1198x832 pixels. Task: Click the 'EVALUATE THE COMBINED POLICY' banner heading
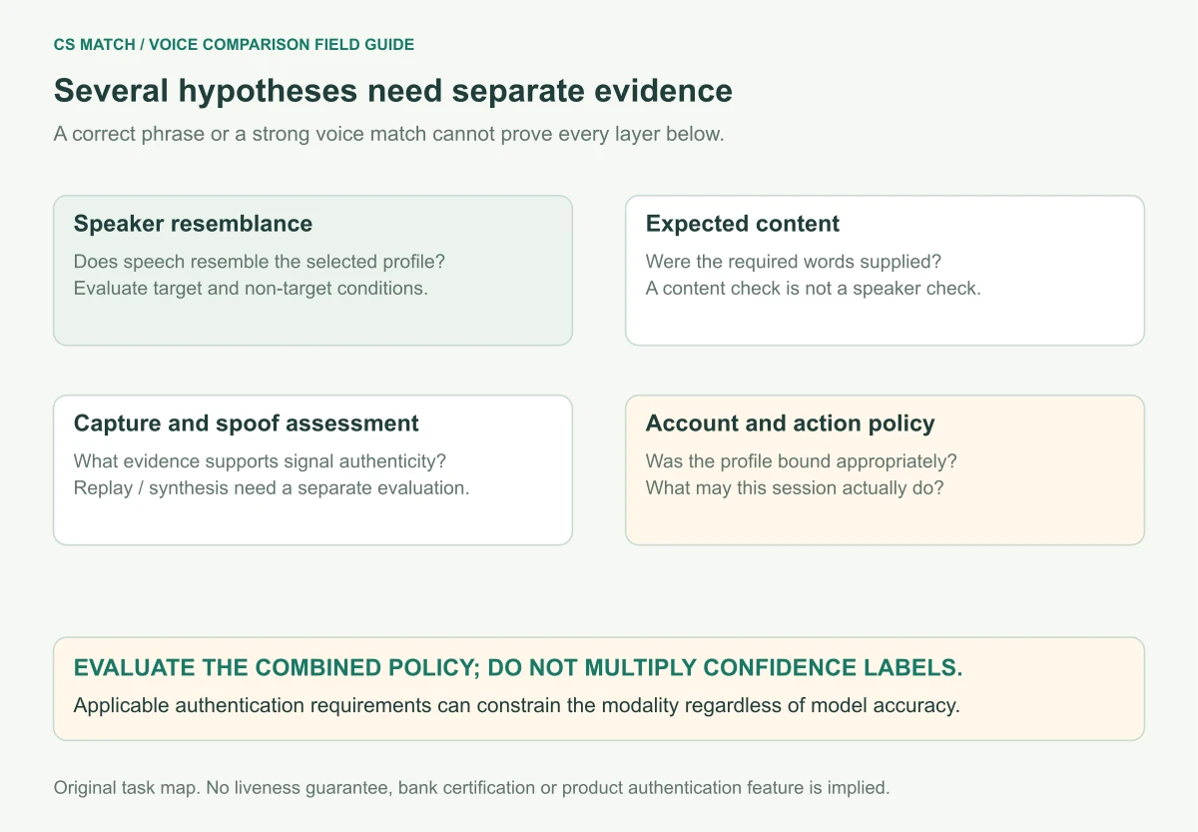tap(518, 668)
